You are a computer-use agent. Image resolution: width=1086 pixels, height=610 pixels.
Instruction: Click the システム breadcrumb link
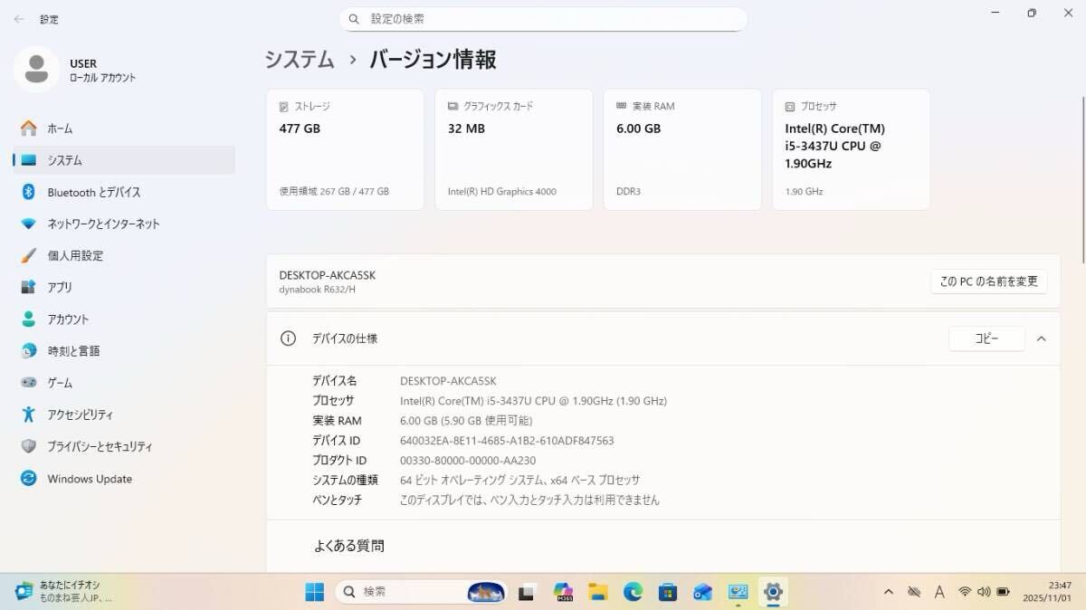300,60
